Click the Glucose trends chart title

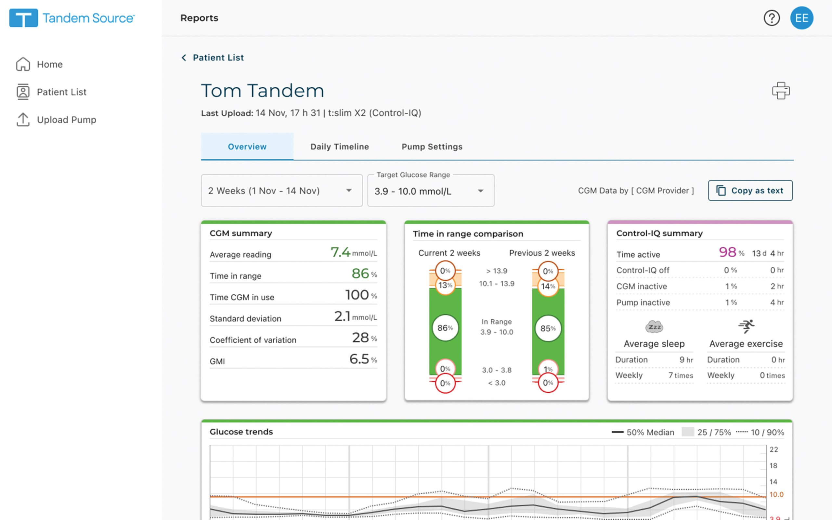(x=241, y=432)
